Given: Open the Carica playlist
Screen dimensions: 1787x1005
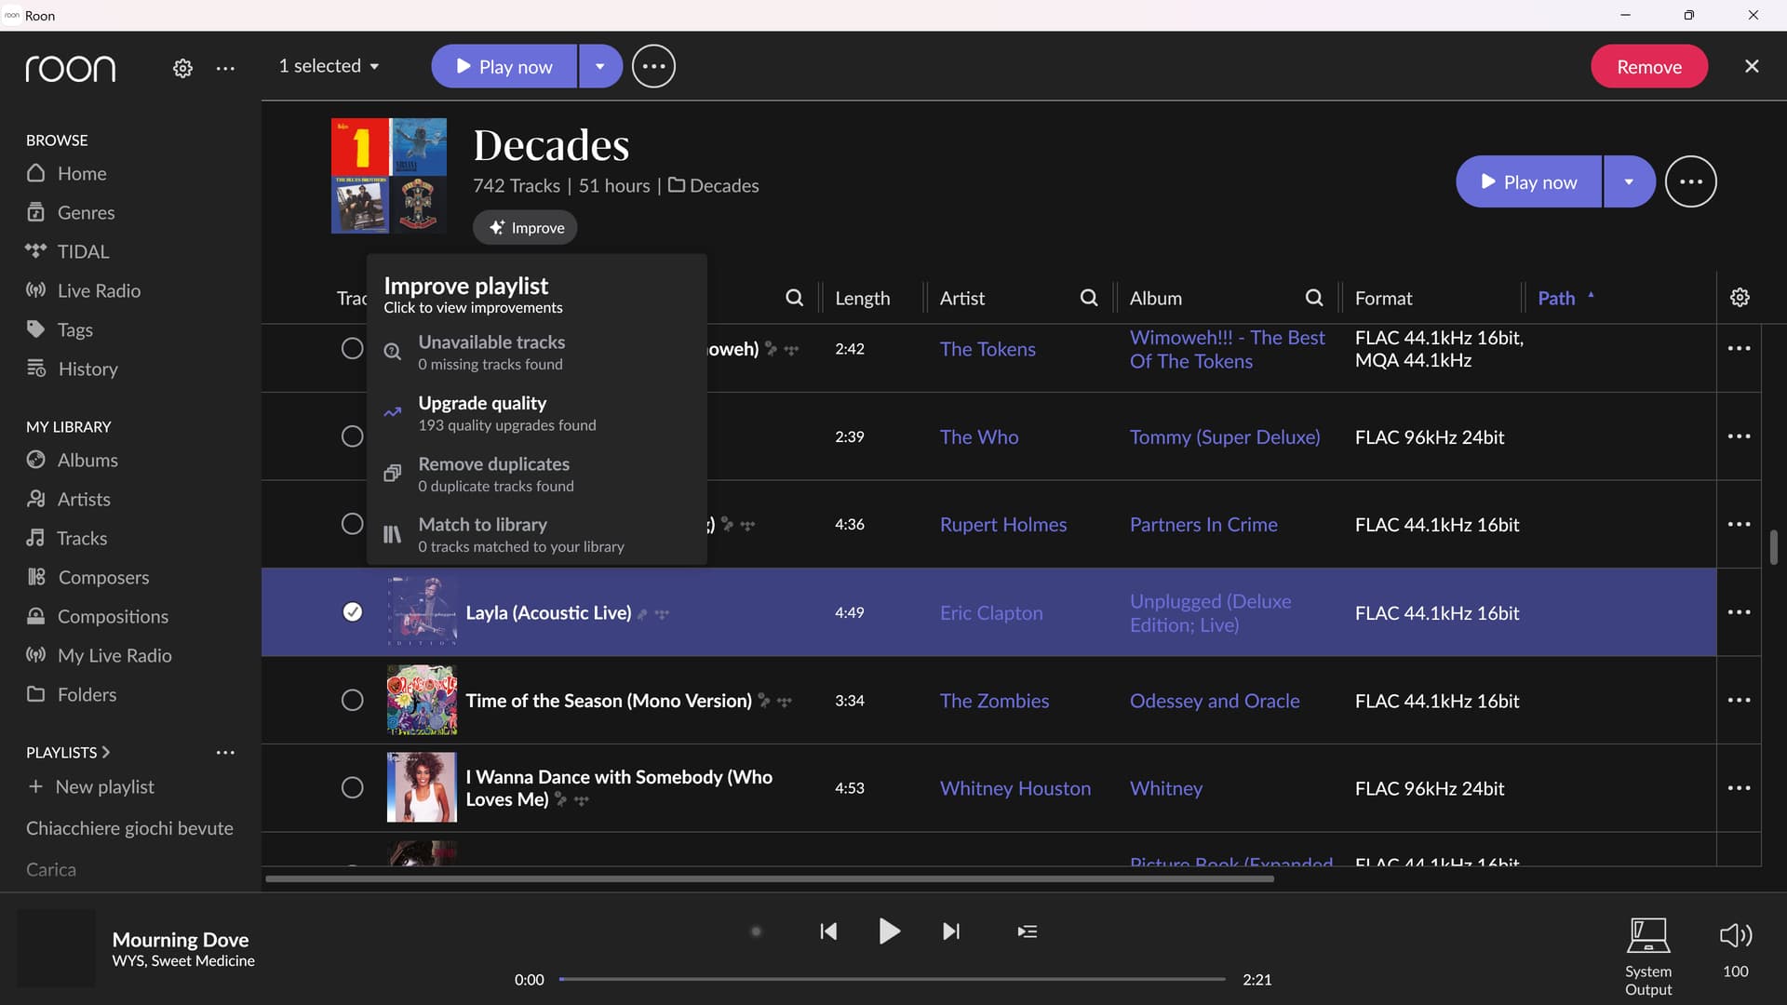Looking at the screenshot, I should 51,869.
